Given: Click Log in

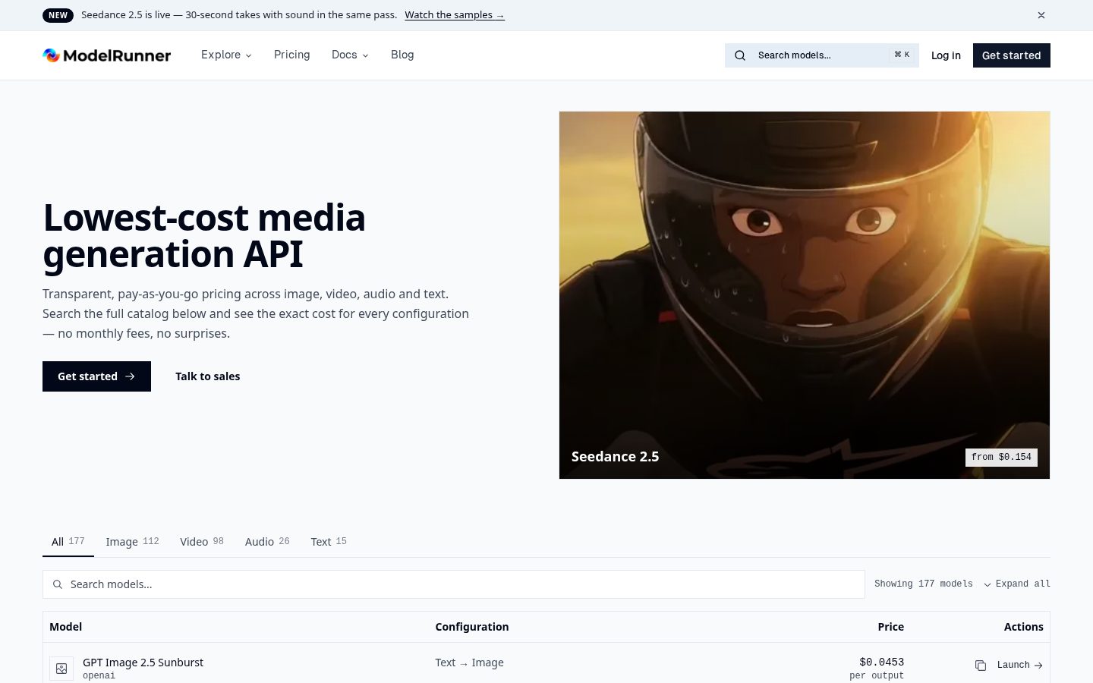Looking at the screenshot, I should (x=946, y=55).
